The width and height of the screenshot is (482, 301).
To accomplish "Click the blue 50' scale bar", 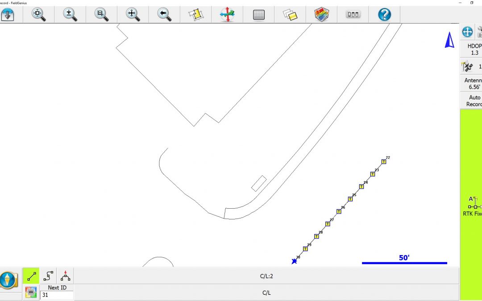I will click(x=404, y=263).
